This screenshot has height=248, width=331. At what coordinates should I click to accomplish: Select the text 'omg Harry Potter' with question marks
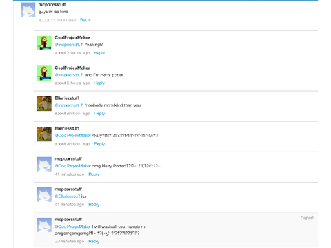pos(126,166)
